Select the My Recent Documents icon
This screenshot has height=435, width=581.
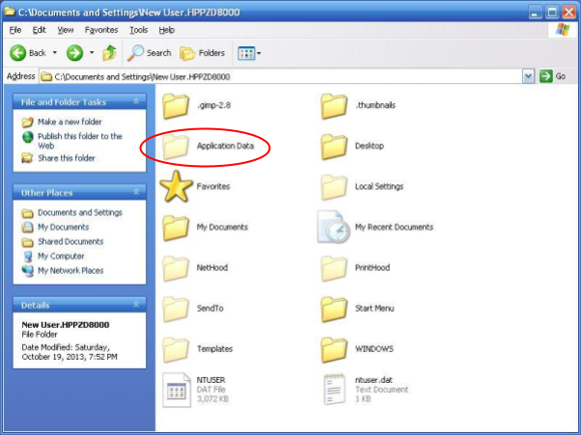point(334,227)
